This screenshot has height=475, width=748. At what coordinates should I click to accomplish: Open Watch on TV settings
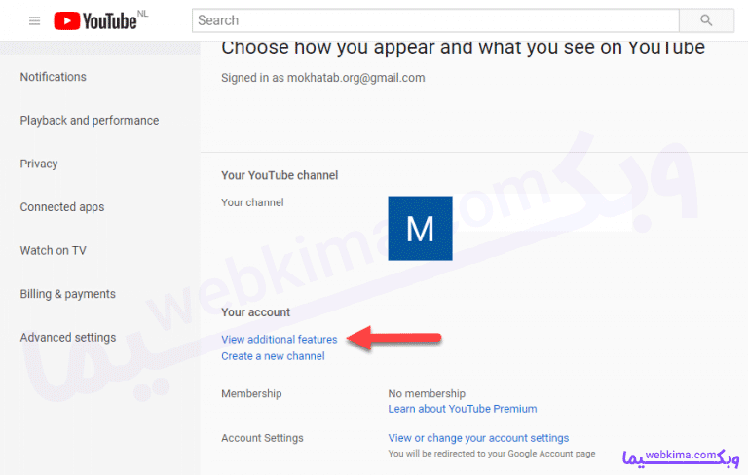(53, 250)
